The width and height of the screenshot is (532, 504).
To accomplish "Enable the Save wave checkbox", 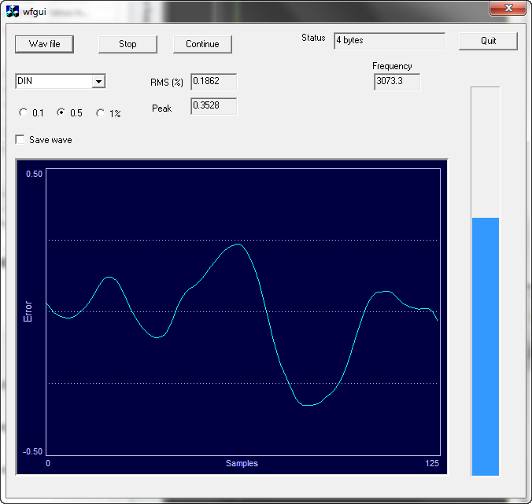I will coord(20,140).
